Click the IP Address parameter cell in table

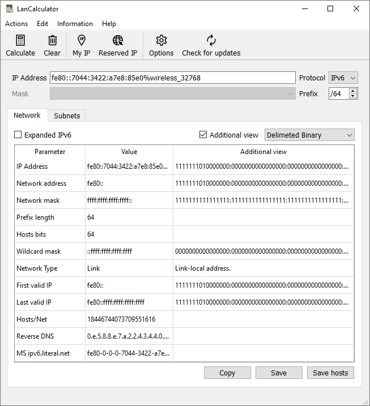[x=50, y=166]
